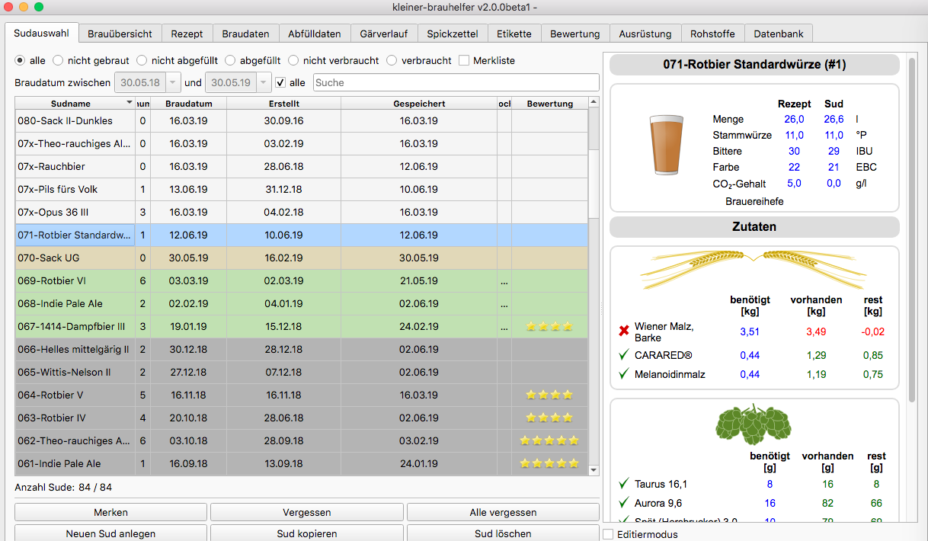Enable the Merkliste checkbox
The height and width of the screenshot is (541, 928).
tap(464, 60)
